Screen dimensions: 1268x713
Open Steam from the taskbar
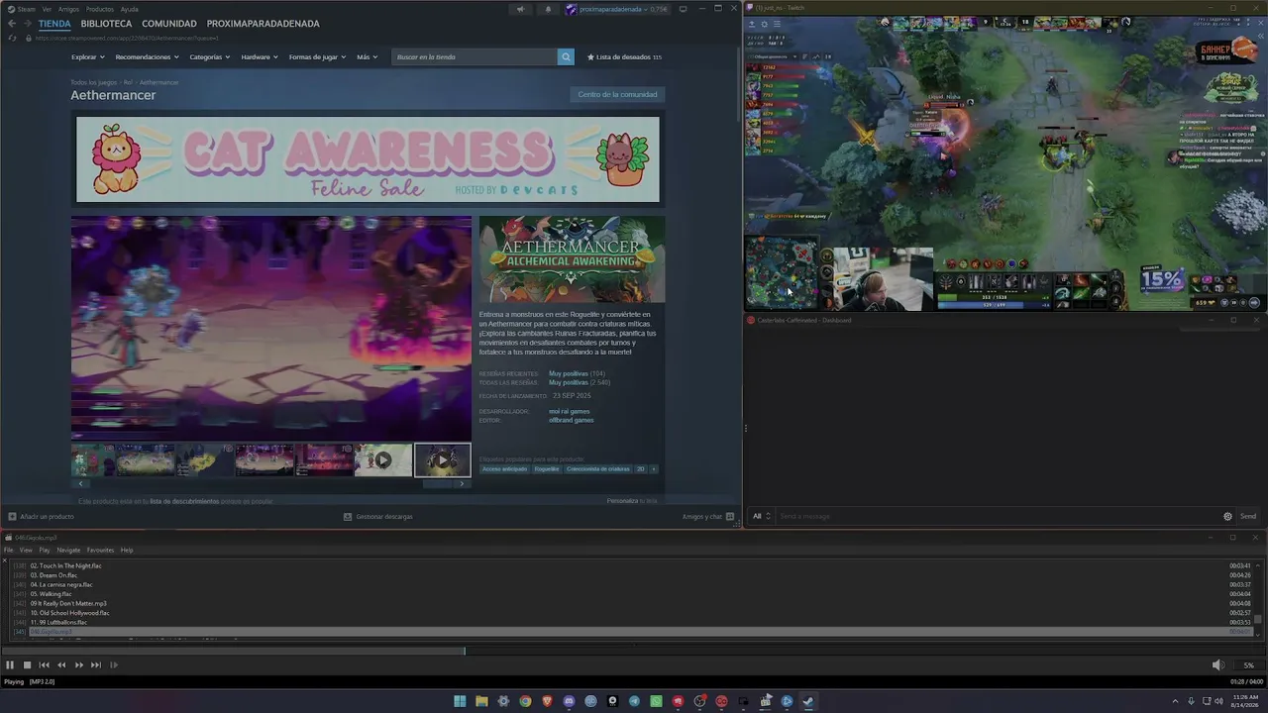[x=808, y=701]
